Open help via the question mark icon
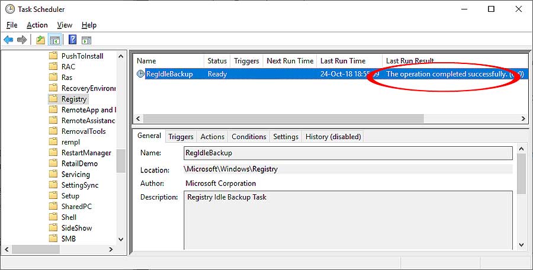This screenshot has width=533, height=270. 72,40
